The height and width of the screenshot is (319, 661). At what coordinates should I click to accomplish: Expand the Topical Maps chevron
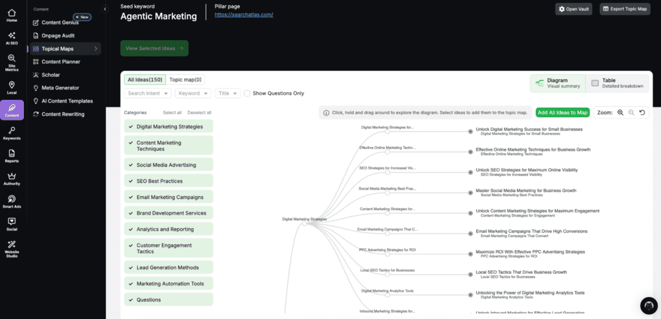point(96,49)
